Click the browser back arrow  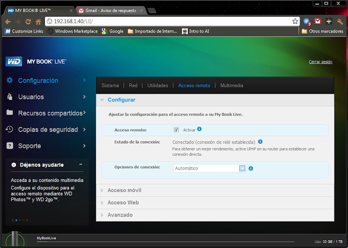(x=8, y=22)
